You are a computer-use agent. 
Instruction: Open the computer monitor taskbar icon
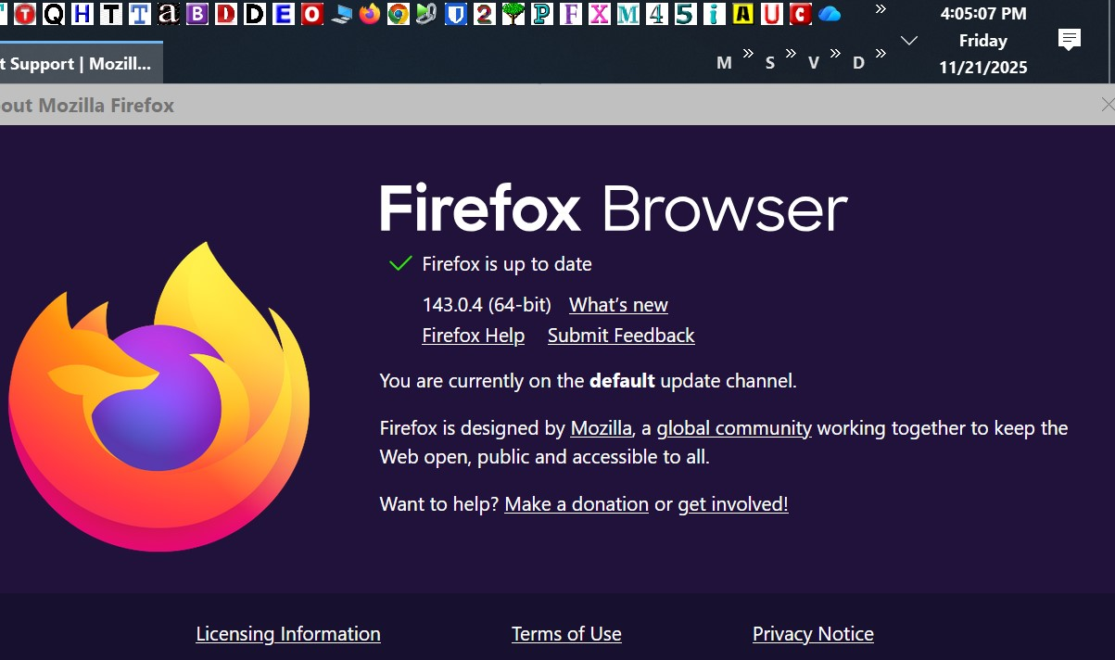[341, 14]
